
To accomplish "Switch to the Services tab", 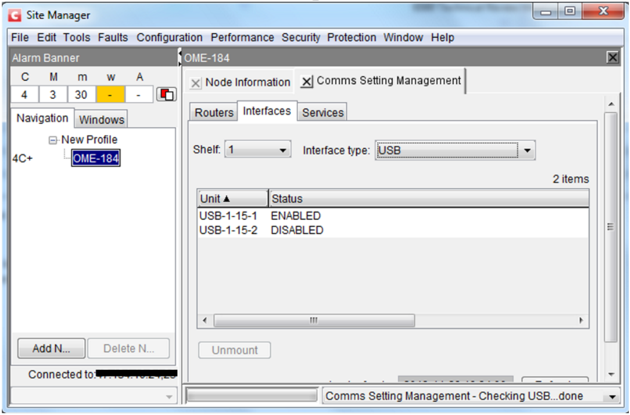I will coord(322,113).
